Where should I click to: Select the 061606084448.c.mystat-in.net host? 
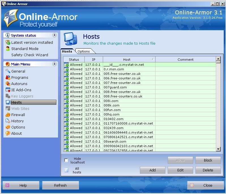[x=140, y=132]
